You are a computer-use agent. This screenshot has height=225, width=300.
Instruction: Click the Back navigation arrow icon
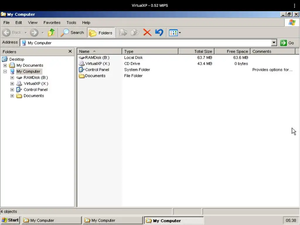click(x=6, y=33)
